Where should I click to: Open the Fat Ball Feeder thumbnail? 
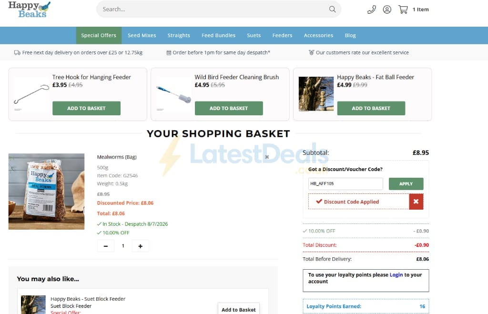point(316,94)
